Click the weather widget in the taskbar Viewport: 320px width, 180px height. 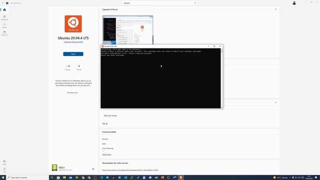tap(280, 177)
